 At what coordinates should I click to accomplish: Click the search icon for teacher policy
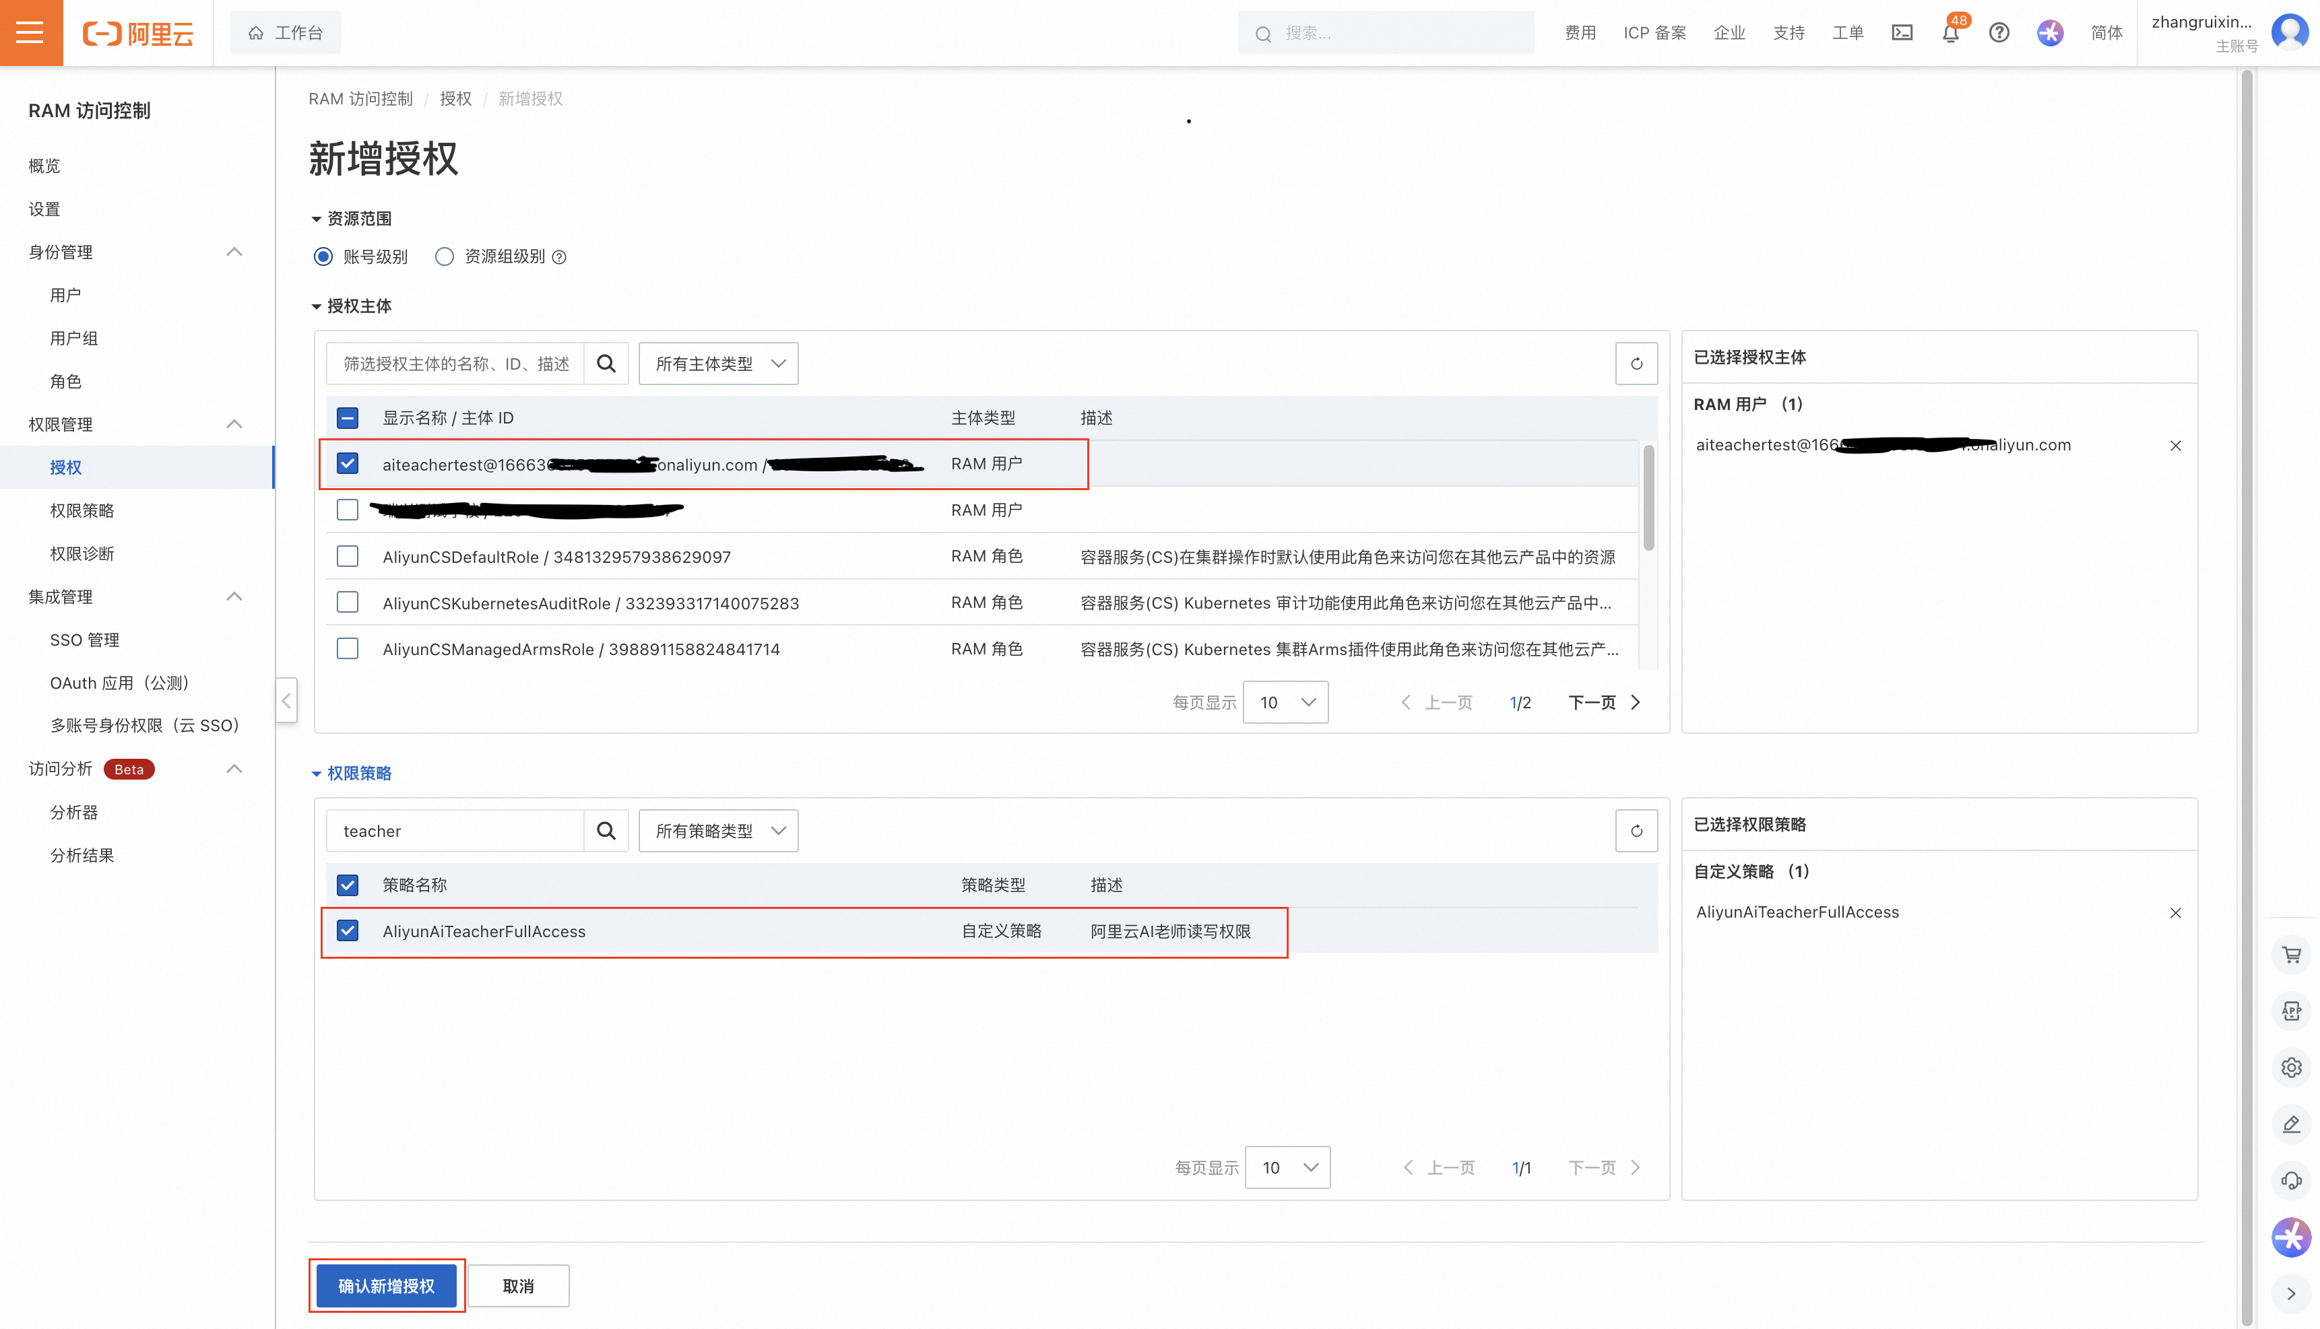click(x=606, y=831)
